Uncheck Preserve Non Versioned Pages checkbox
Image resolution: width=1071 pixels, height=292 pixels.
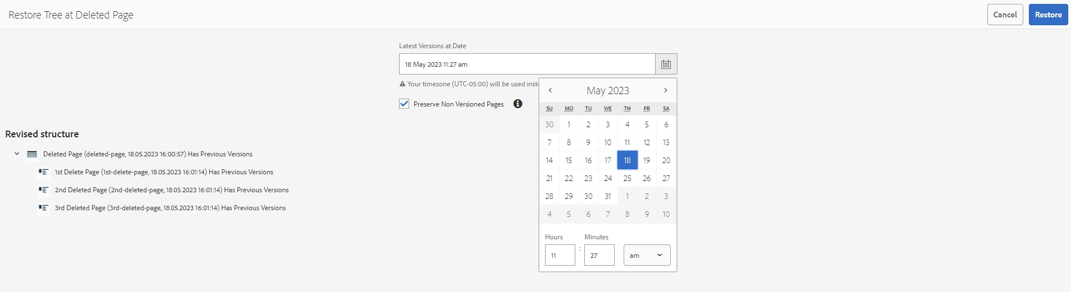[x=404, y=104]
